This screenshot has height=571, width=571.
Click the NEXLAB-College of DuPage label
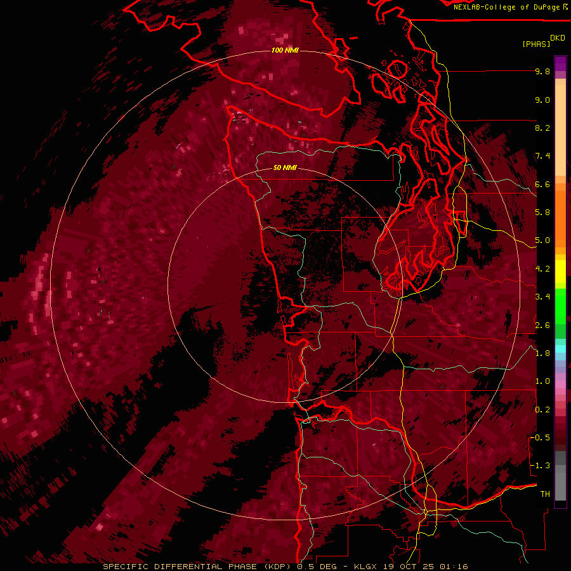pyautogui.click(x=506, y=7)
